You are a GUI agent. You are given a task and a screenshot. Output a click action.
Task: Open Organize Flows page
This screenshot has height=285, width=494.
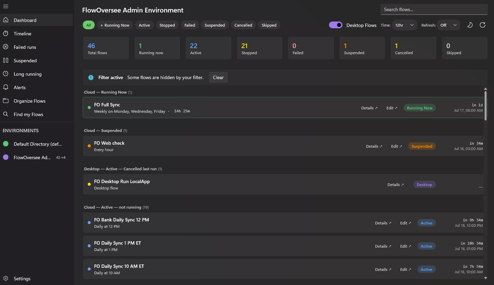(36, 101)
